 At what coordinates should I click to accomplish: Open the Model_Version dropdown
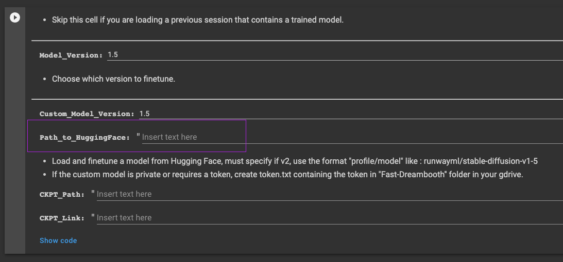[x=335, y=54]
